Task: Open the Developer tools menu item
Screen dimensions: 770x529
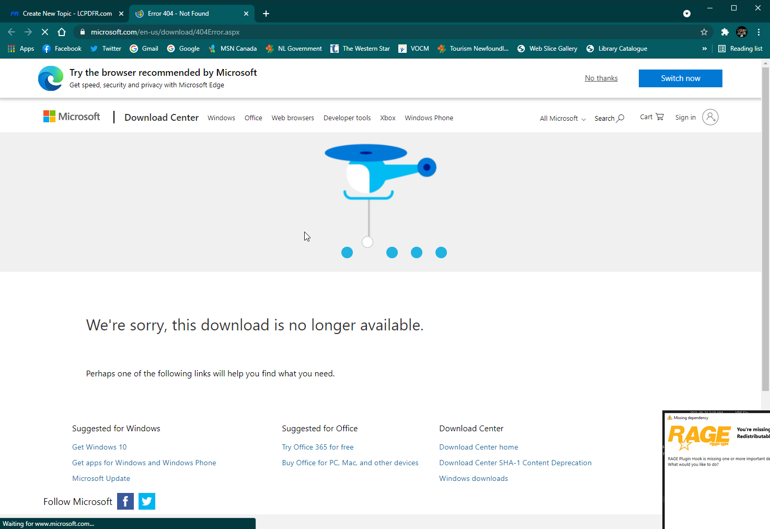Action: pyautogui.click(x=347, y=118)
